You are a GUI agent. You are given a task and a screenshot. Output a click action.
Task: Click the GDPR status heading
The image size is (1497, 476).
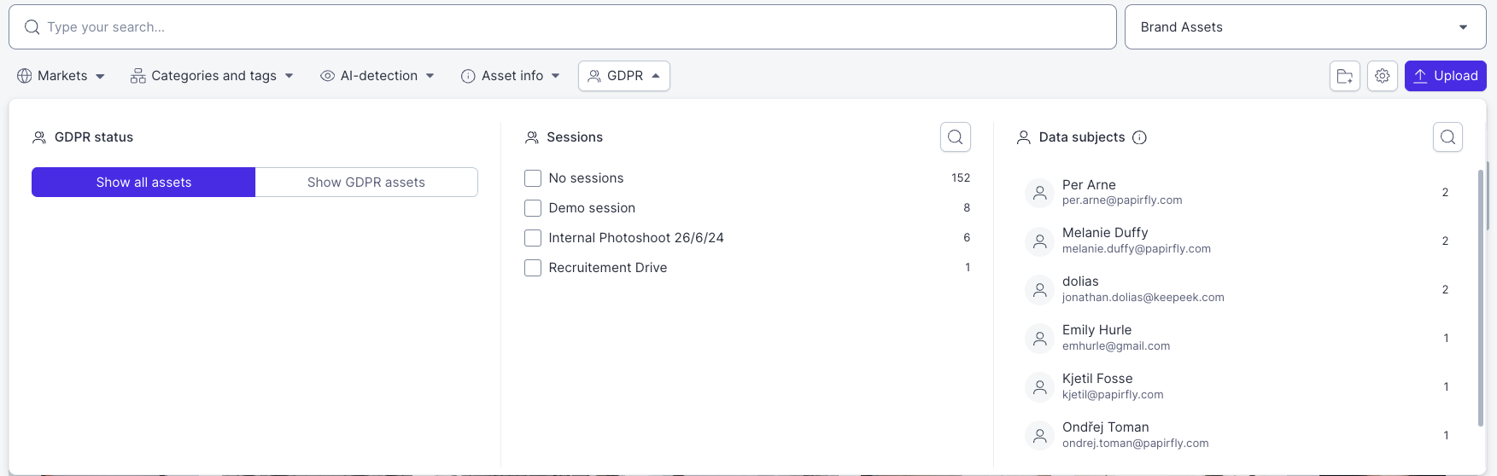tap(94, 137)
